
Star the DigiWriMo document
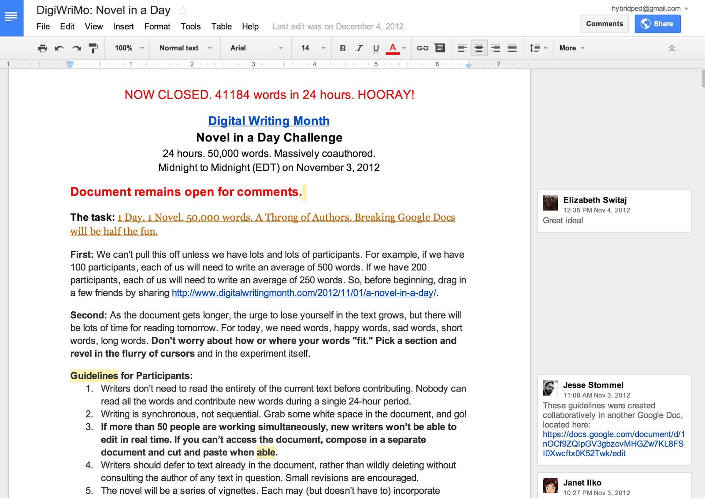[183, 11]
